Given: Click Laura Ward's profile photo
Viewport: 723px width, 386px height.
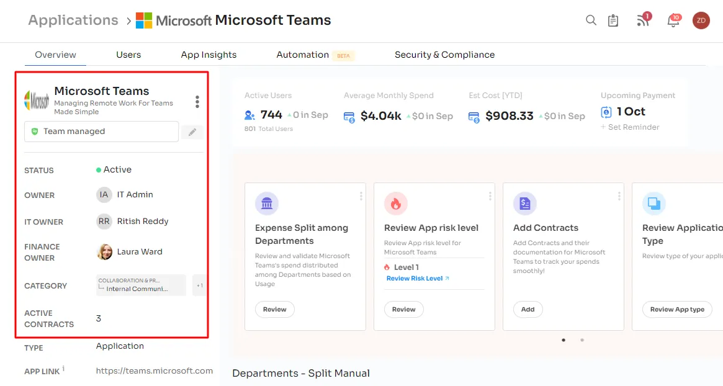Looking at the screenshot, I should pyautogui.click(x=104, y=252).
